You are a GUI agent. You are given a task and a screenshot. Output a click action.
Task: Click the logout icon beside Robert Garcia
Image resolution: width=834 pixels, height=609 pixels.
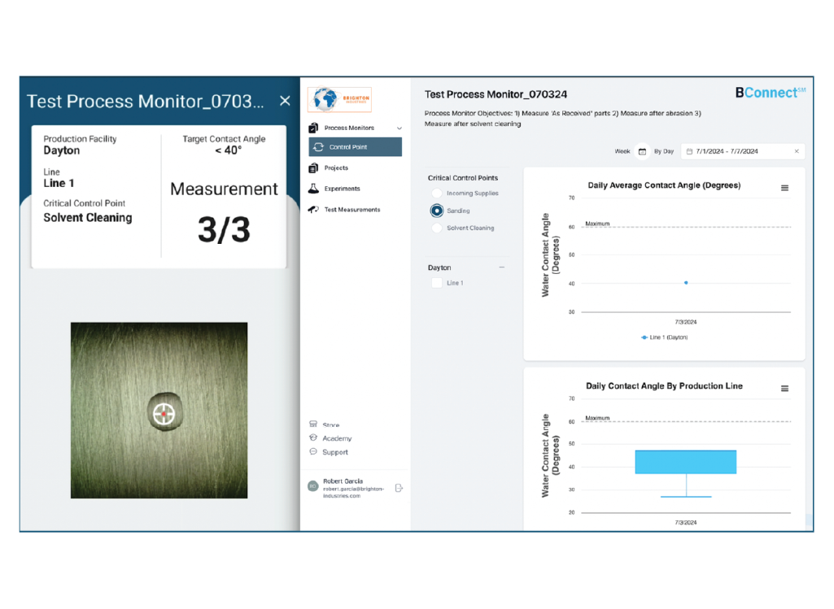click(399, 488)
